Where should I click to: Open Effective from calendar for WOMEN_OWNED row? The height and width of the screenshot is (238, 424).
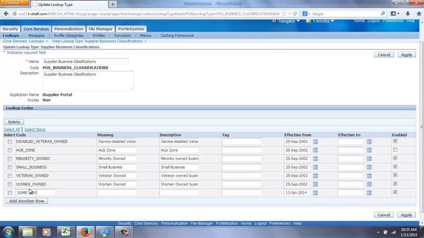(x=315, y=184)
